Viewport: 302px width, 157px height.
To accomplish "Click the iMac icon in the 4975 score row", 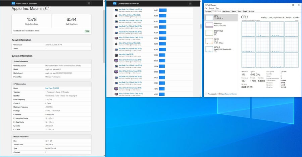I will 116,89.
